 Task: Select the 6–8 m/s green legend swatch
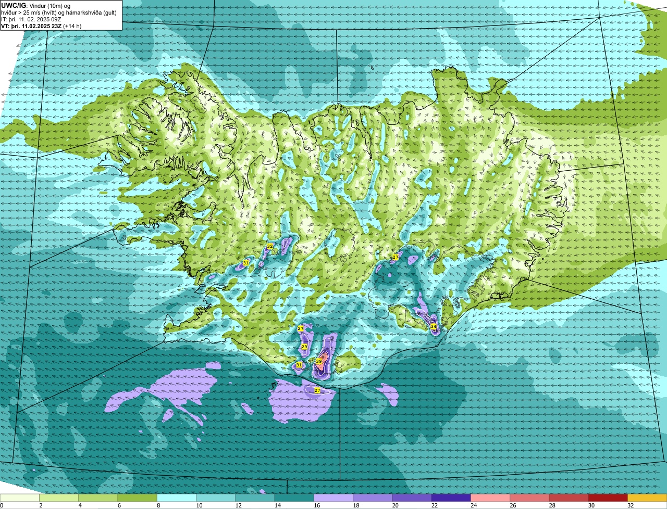pos(138,498)
